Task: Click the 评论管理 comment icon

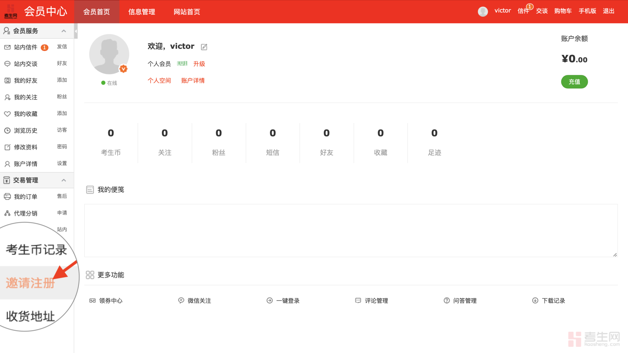Action: coord(358,300)
